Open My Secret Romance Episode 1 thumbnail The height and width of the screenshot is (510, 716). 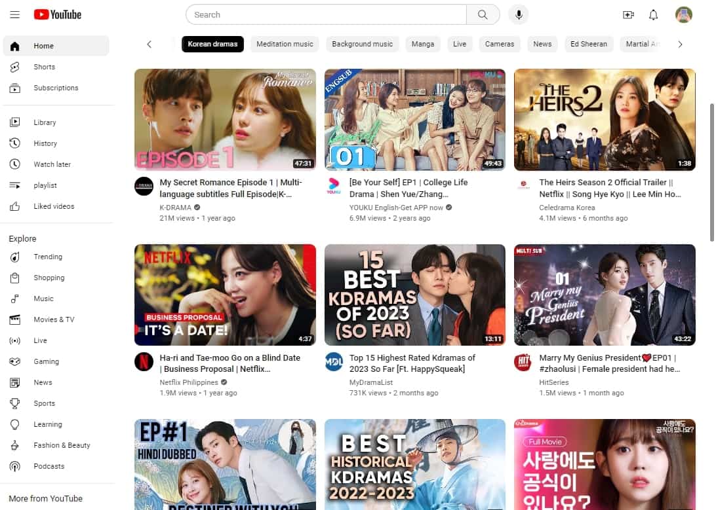tap(225, 120)
